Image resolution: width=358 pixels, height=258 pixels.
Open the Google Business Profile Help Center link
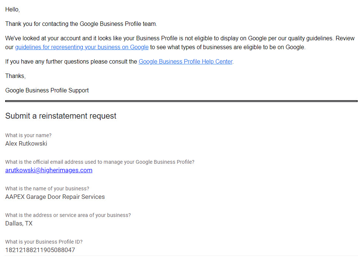pos(186,62)
